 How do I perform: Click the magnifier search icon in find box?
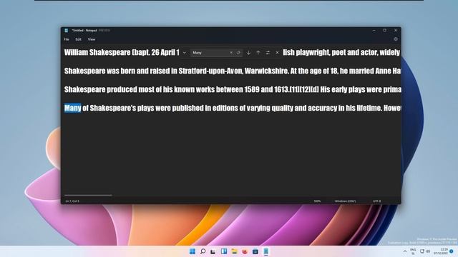click(x=238, y=53)
